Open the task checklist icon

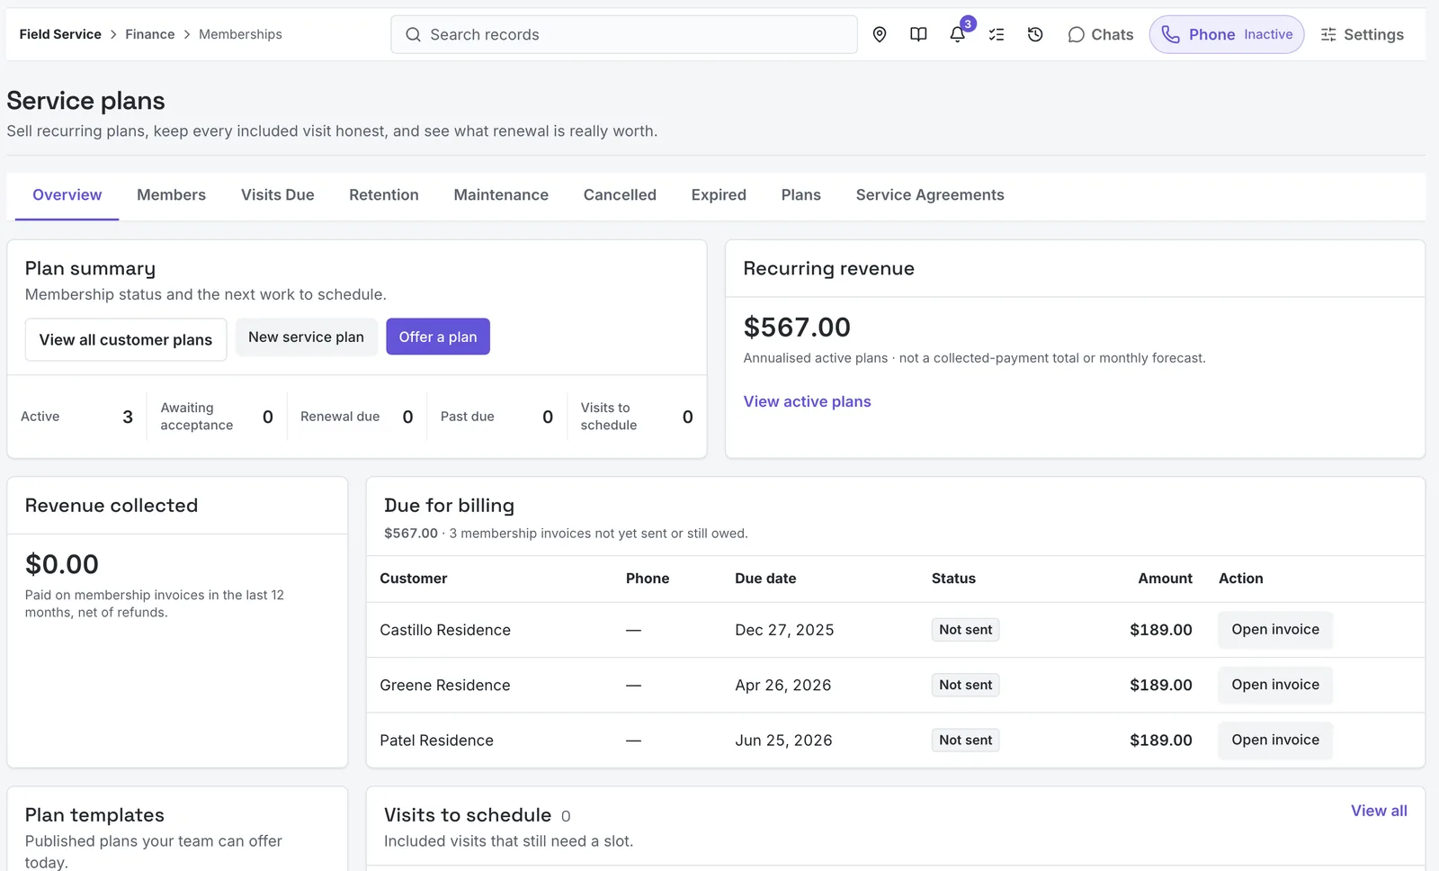coord(997,34)
